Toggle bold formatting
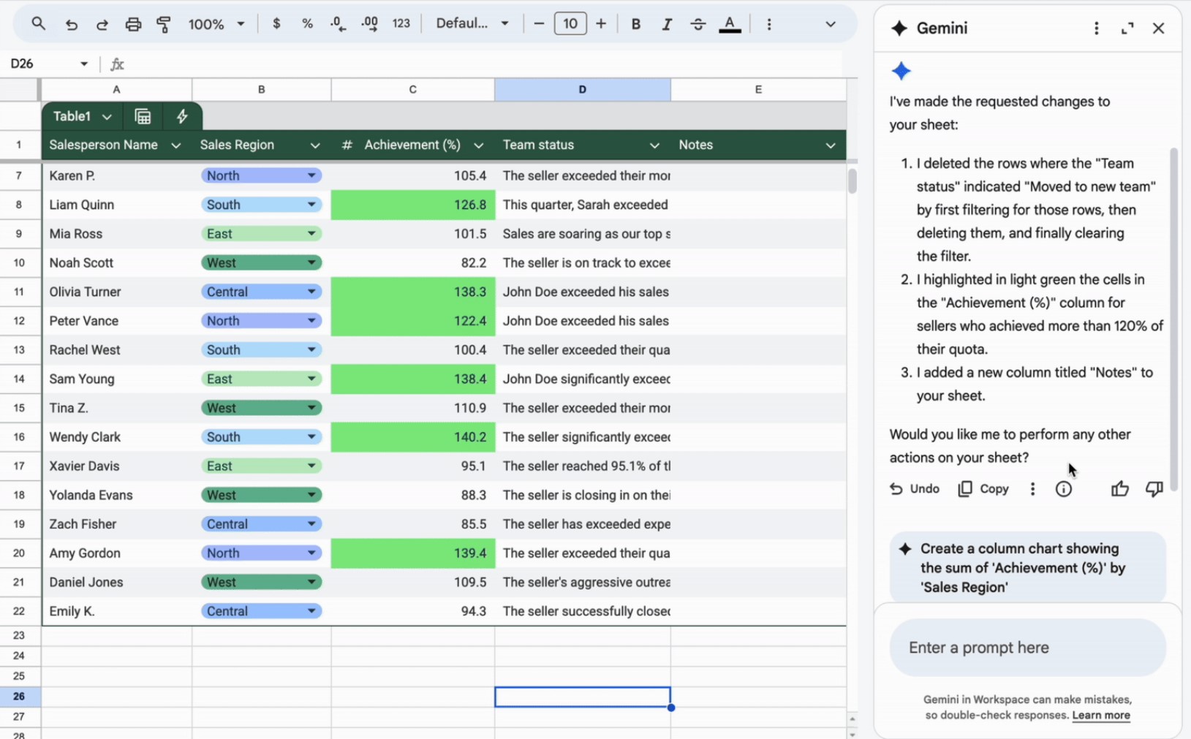The width and height of the screenshot is (1191, 739). tap(635, 24)
